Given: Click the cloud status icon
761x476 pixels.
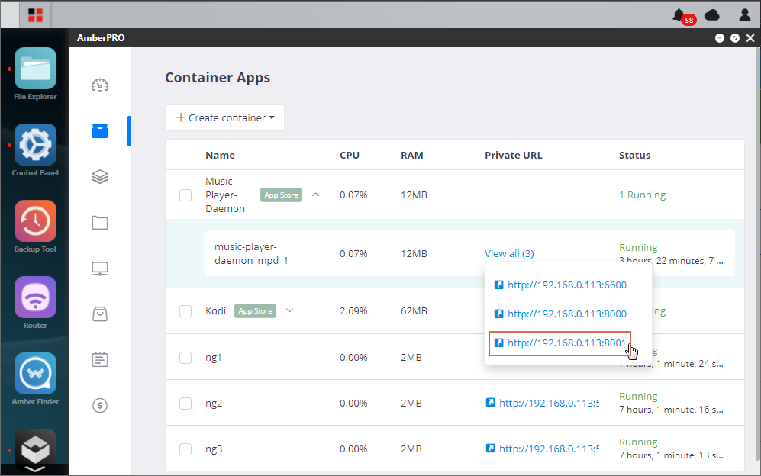Looking at the screenshot, I should (x=712, y=15).
